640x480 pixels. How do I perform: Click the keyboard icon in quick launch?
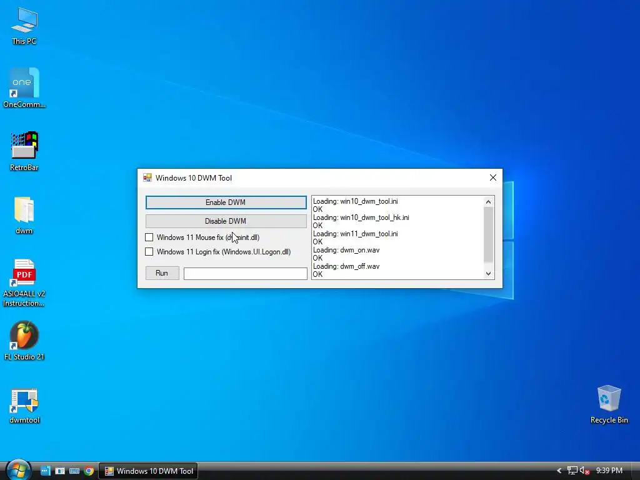click(74, 471)
